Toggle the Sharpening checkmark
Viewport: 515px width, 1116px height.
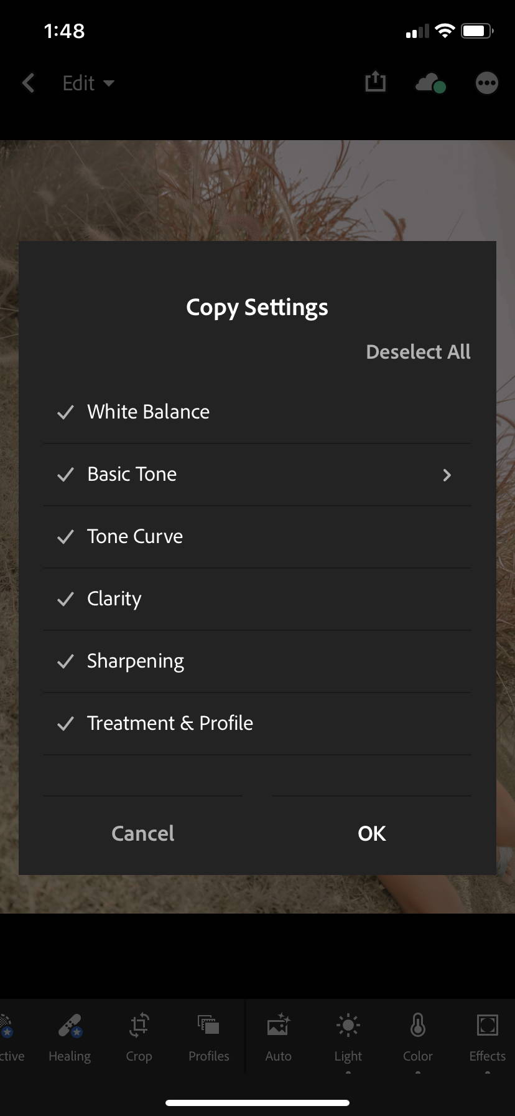coord(65,661)
